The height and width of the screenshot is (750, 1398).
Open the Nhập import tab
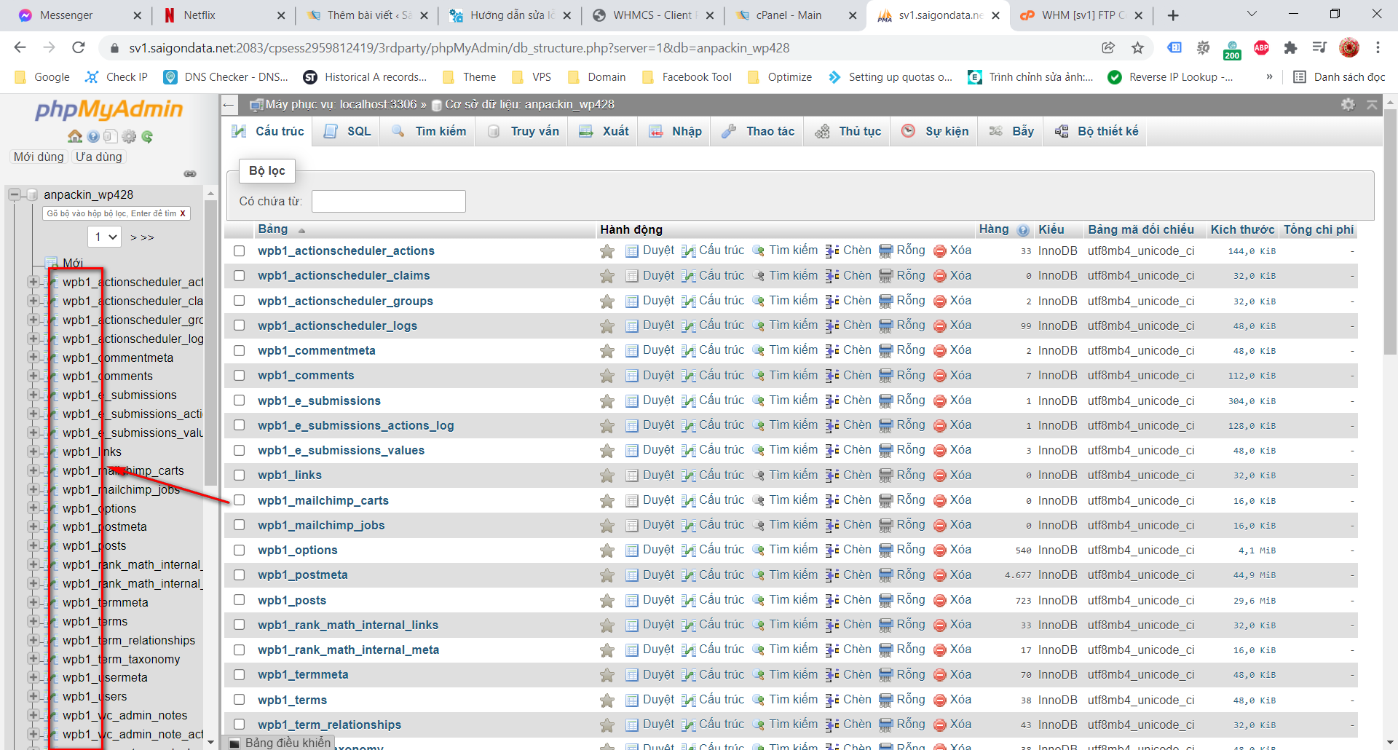pyautogui.click(x=675, y=132)
